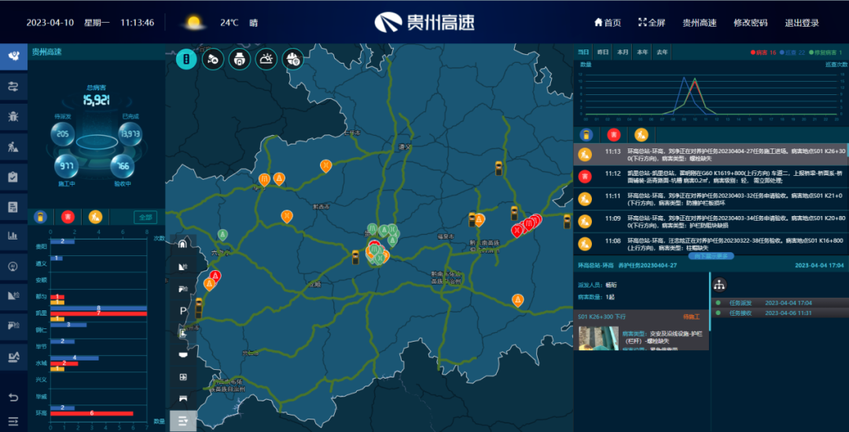
Task: Select the square box layer icon
Action: click(183, 377)
